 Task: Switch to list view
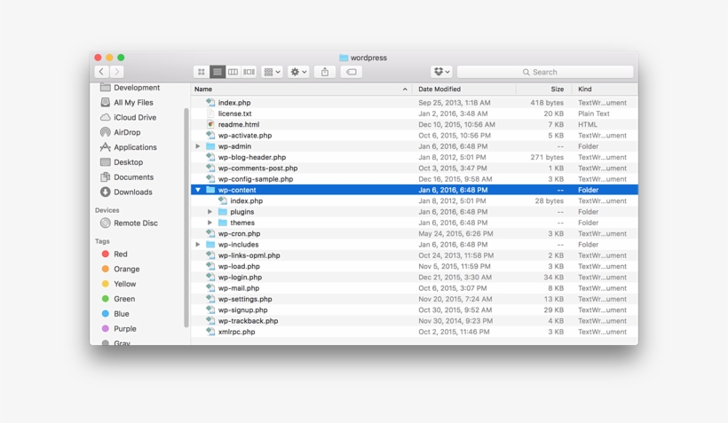tap(218, 72)
